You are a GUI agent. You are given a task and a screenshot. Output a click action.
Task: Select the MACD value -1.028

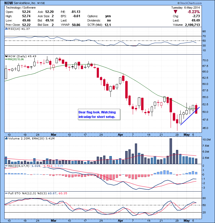tap(35, 166)
